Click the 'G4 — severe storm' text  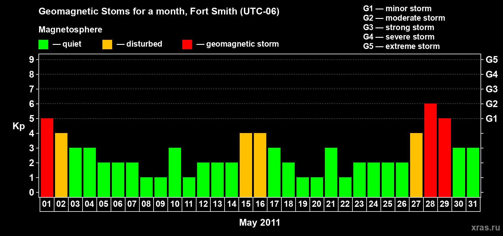click(399, 37)
